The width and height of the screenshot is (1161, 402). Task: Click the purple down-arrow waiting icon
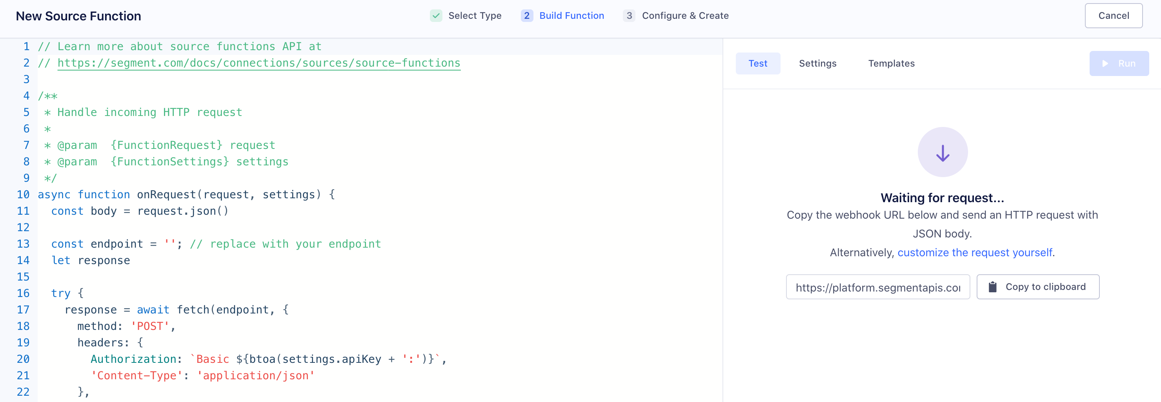pyautogui.click(x=942, y=152)
